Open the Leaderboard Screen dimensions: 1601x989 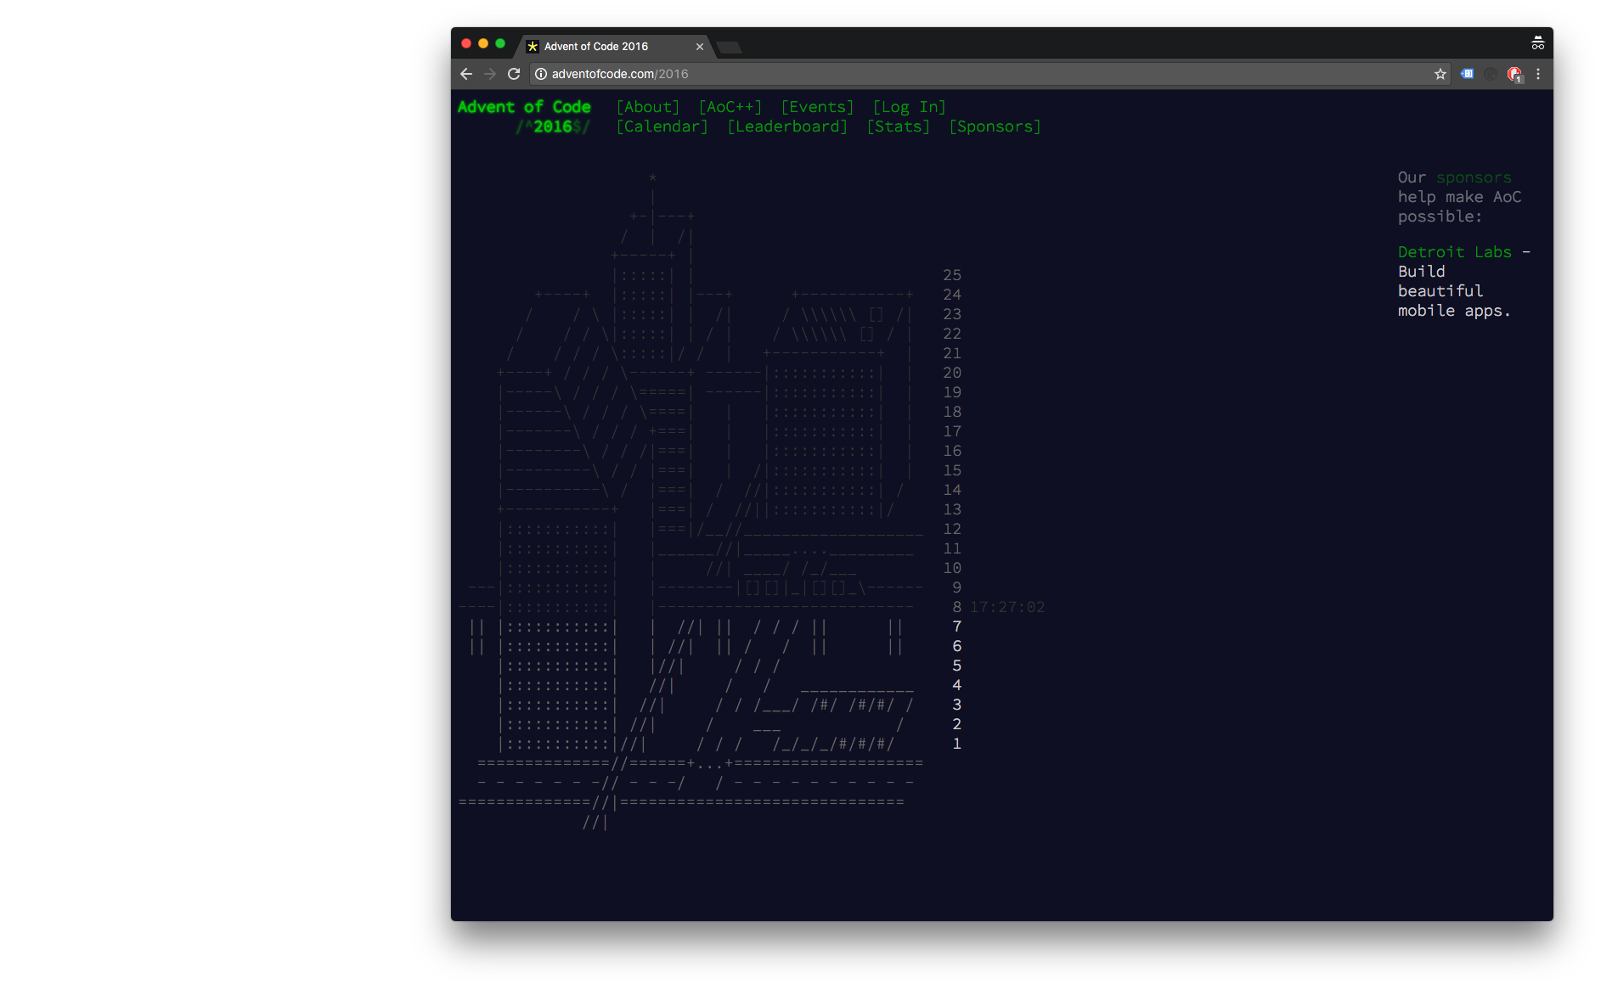[787, 126]
